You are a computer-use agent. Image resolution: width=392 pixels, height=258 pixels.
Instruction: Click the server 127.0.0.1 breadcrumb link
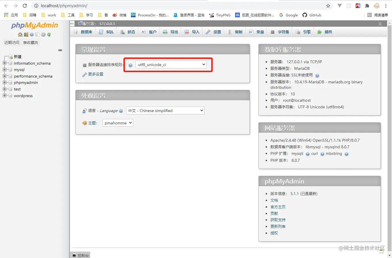(99, 24)
